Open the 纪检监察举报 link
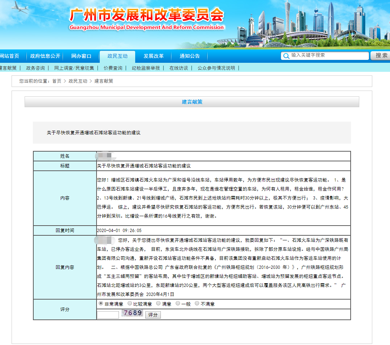Image resolution: width=390 pixels, height=345 pixels. point(146,68)
